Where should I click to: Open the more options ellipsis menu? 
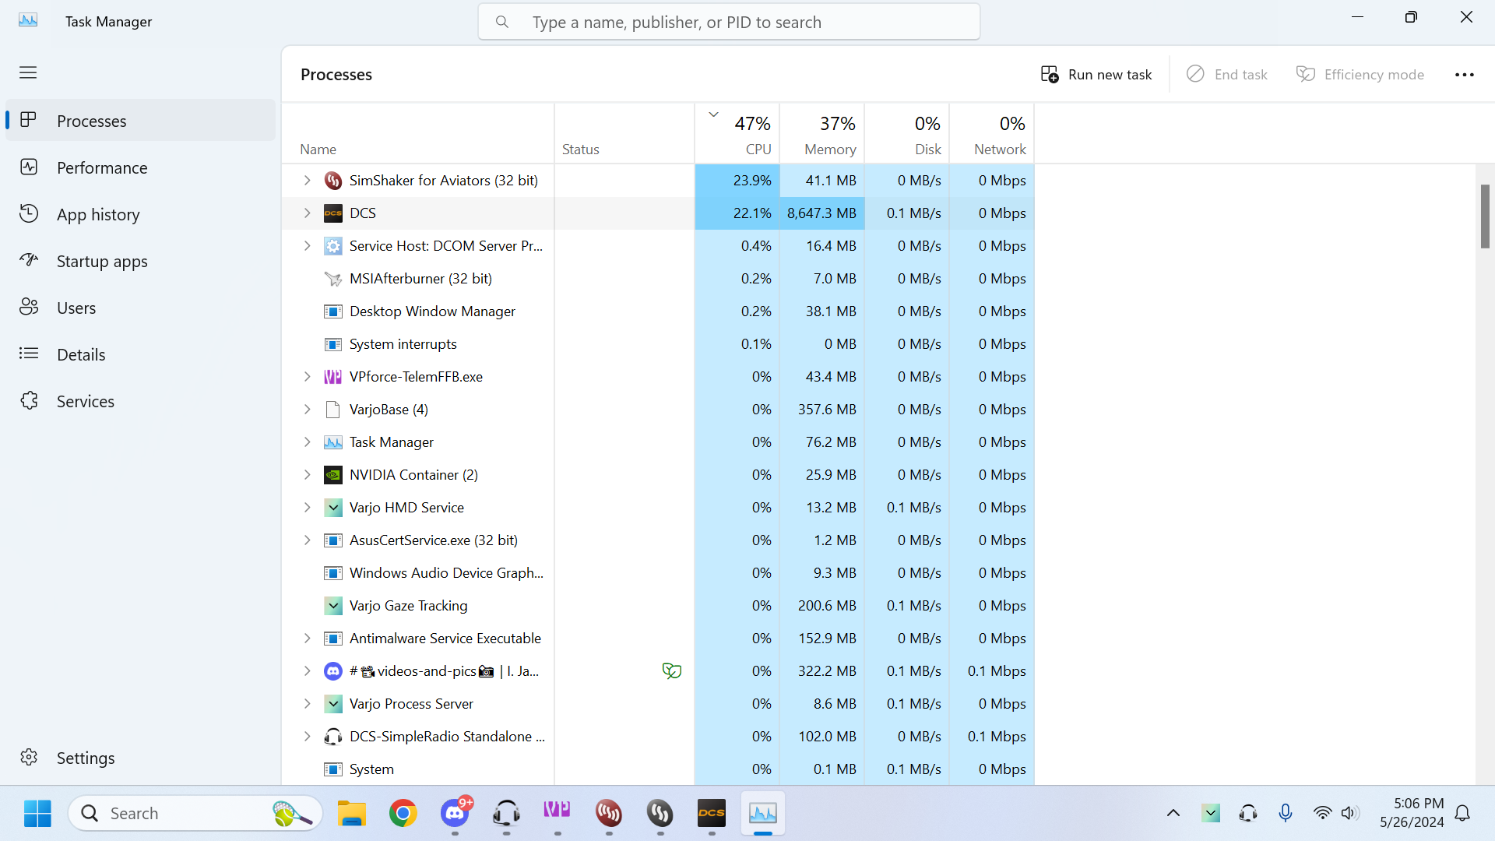coord(1465,75)
